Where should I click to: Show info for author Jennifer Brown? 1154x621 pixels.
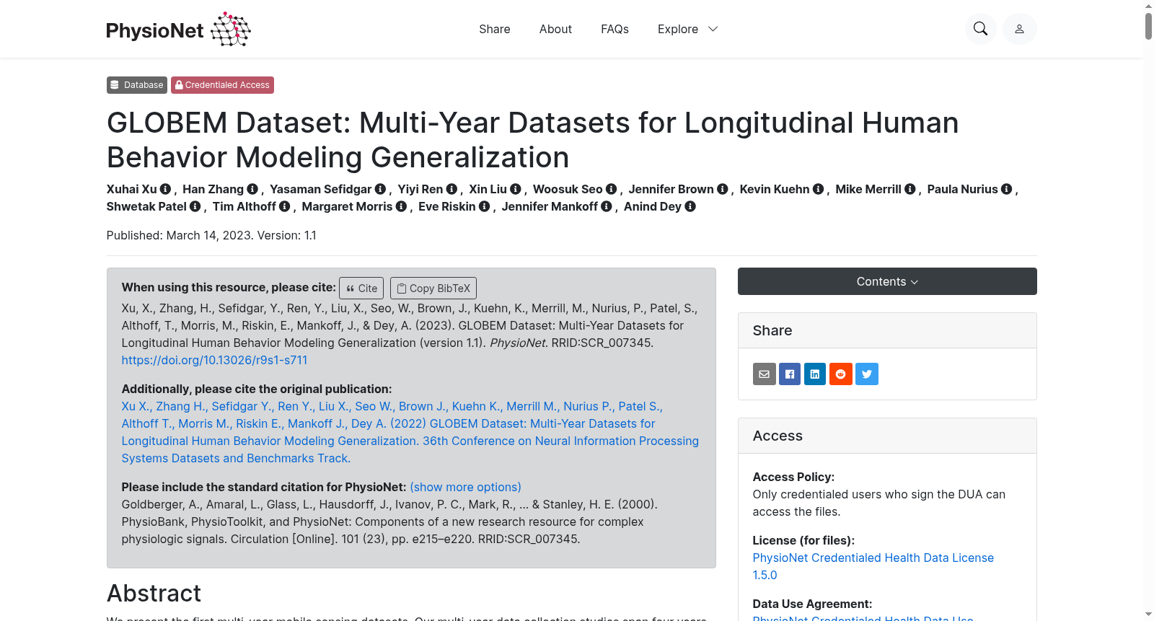(x=723, y=189)
